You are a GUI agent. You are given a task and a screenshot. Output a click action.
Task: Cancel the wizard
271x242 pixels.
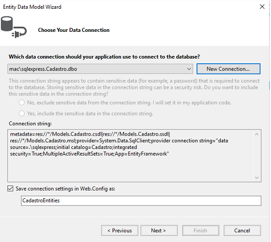click(242, 230)
